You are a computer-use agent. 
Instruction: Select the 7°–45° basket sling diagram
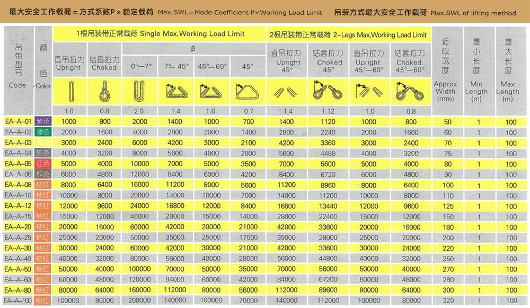click(x=176, y=92)
